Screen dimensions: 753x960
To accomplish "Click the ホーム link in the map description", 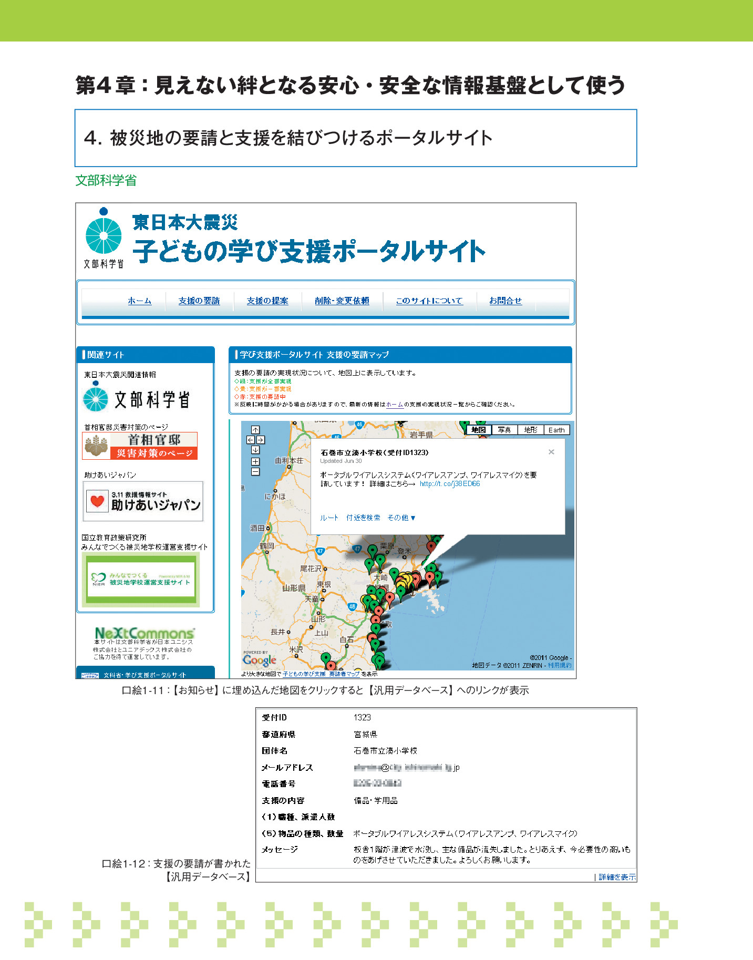I will (x=394, y=404).
